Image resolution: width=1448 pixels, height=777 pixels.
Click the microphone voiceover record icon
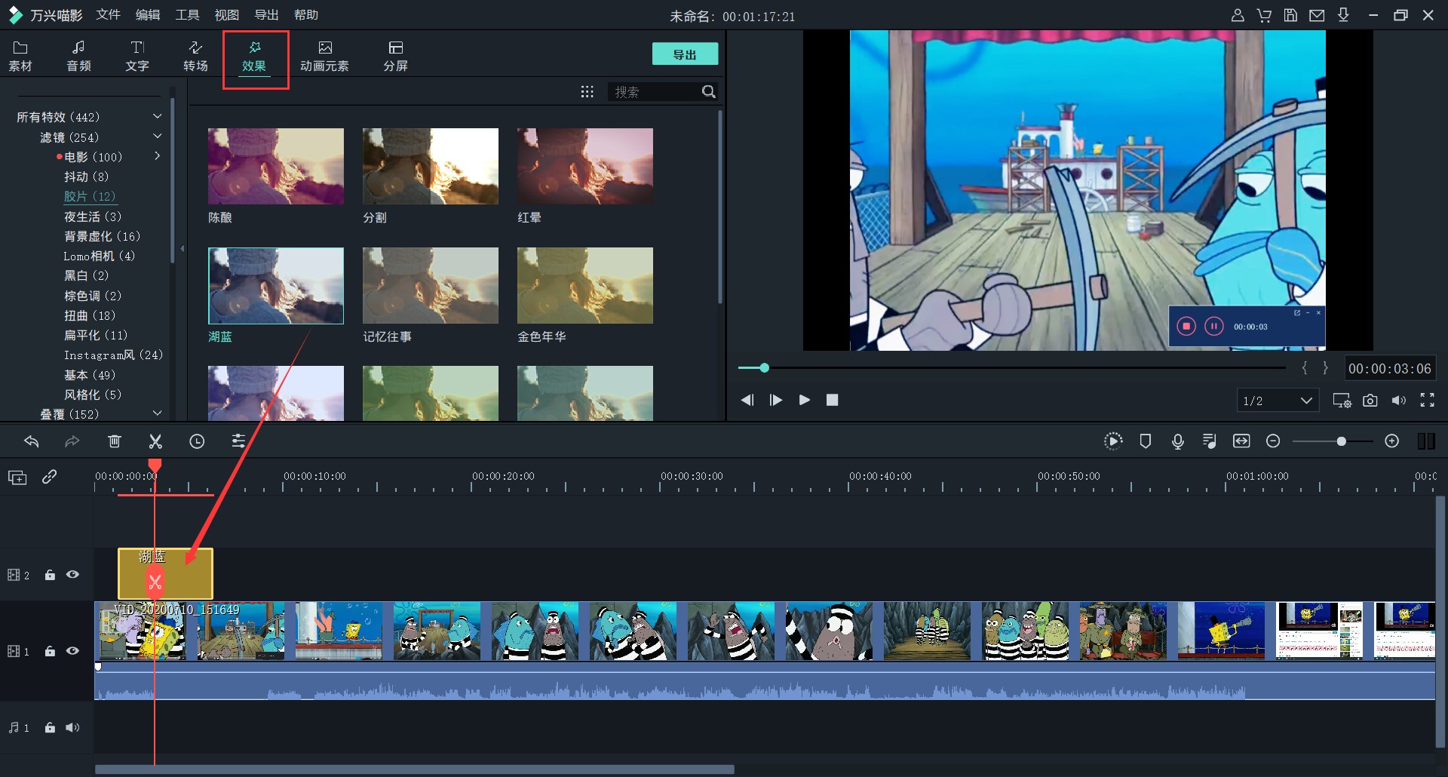tap(1177, 441)
